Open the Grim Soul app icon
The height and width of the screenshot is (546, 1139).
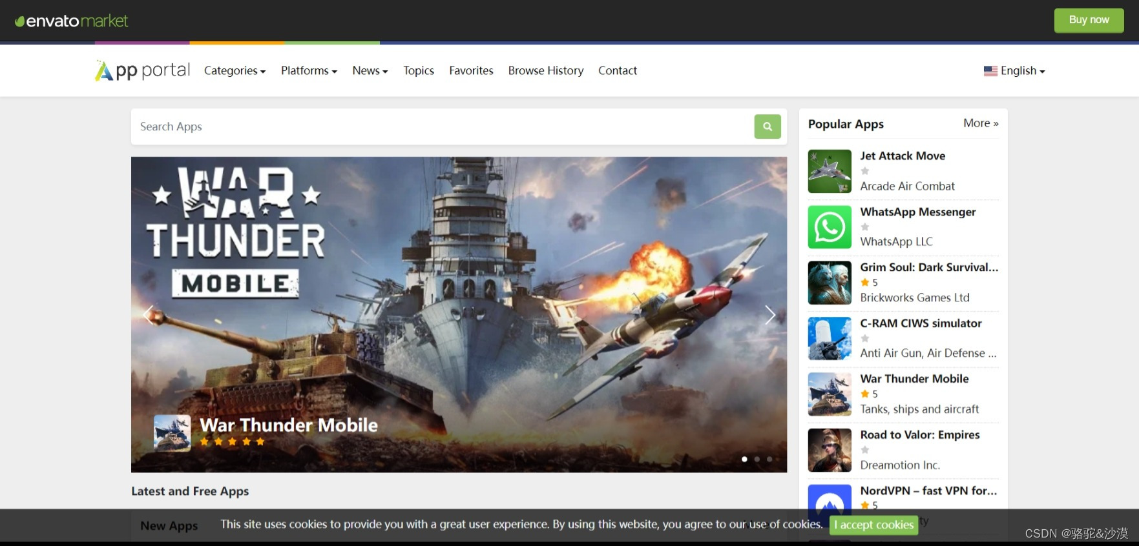(x=830, y=283)
